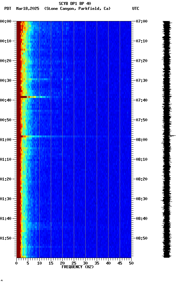
Task: Click the '25' frequency axis label
Action: pos(74,263)
